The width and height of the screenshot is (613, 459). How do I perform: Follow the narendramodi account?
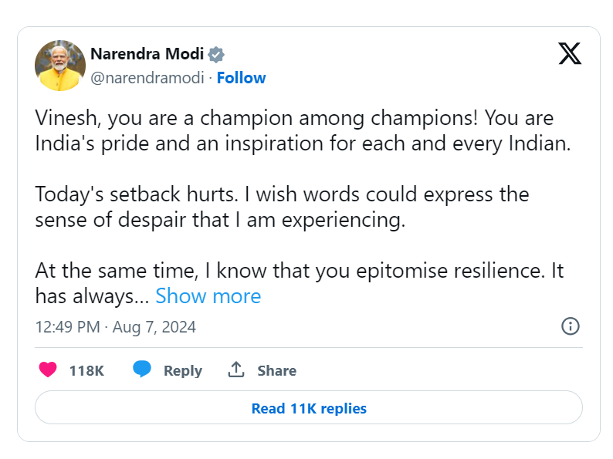coord(241,78)
